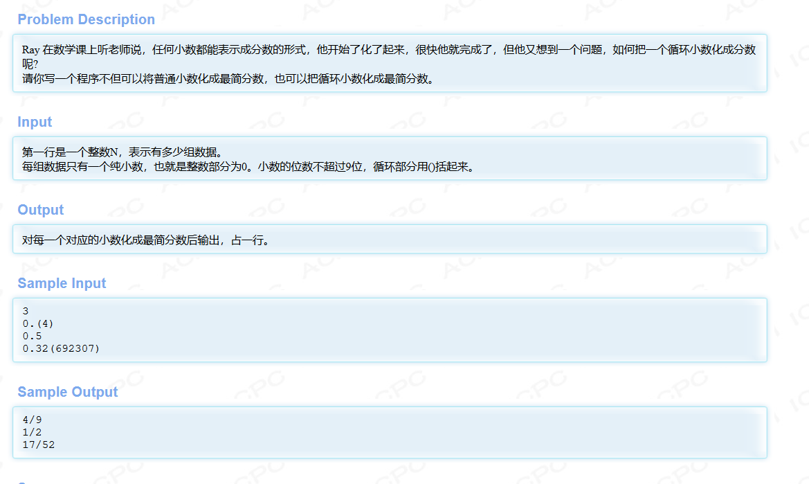This screenshot has width=809, height=484.
Task: Click the paragraph starting with 'Ray 在数学课上'
Action: [x=389, y=57]
